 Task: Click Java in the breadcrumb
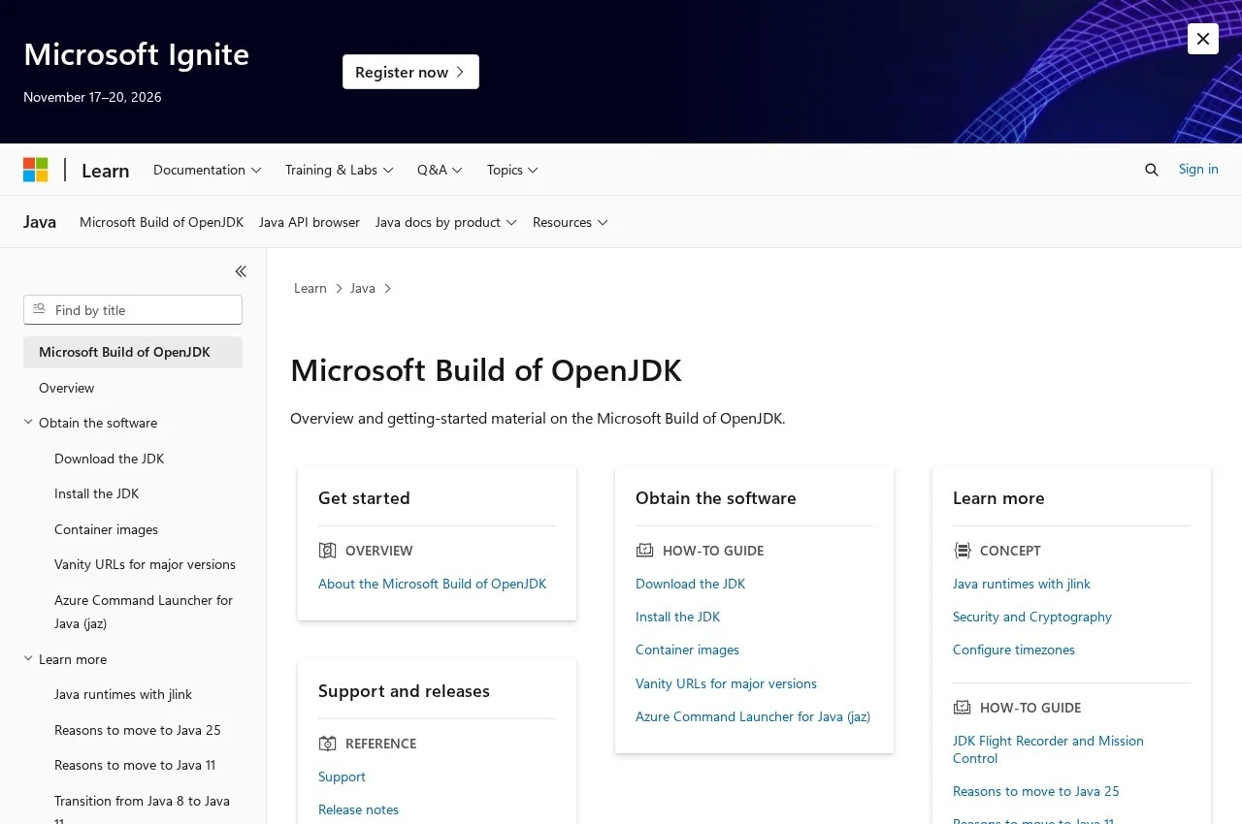click(363, 288)
